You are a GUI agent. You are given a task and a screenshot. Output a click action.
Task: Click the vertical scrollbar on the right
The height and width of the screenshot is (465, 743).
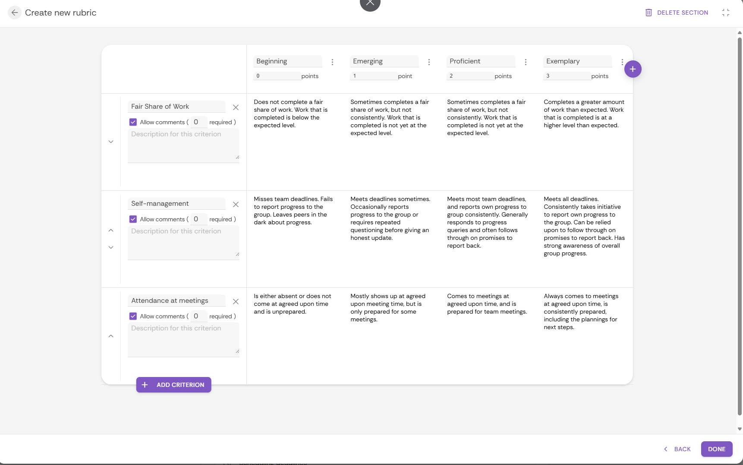tap(740, 224)
